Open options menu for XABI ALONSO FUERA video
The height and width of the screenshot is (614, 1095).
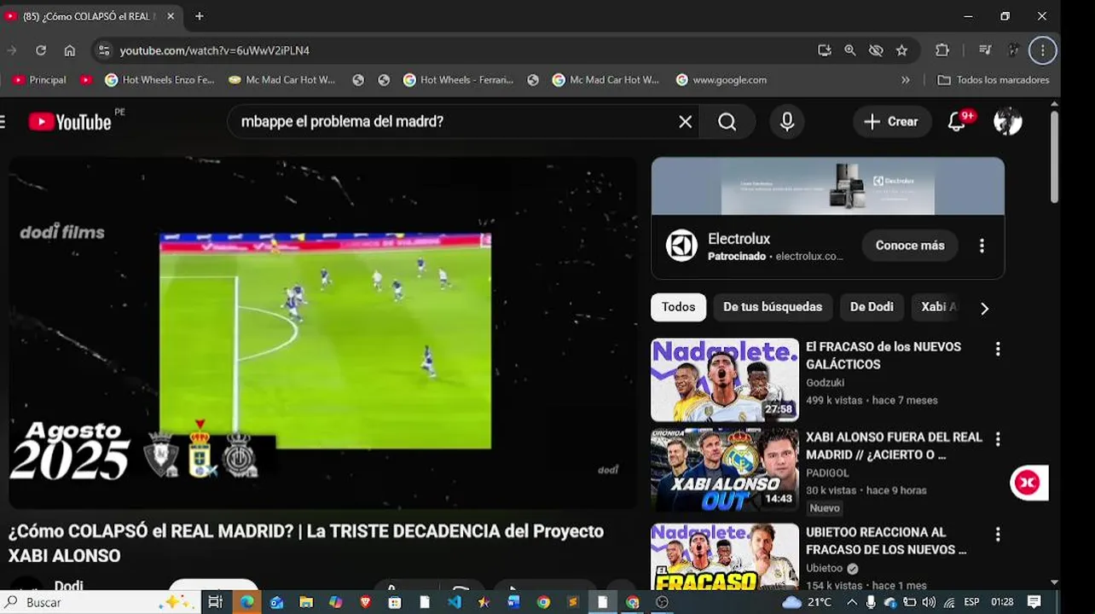998,439
